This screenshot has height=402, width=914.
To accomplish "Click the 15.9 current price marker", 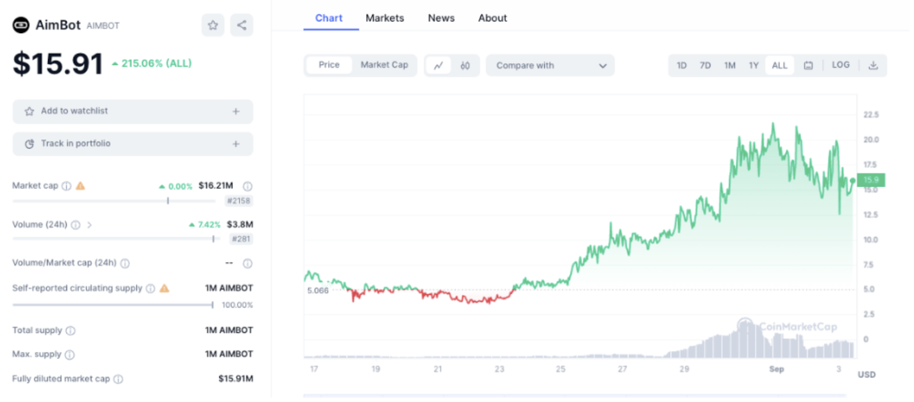I will [871, 180].
